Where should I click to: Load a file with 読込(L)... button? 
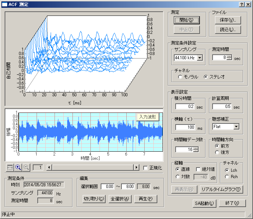pos(228,30)
